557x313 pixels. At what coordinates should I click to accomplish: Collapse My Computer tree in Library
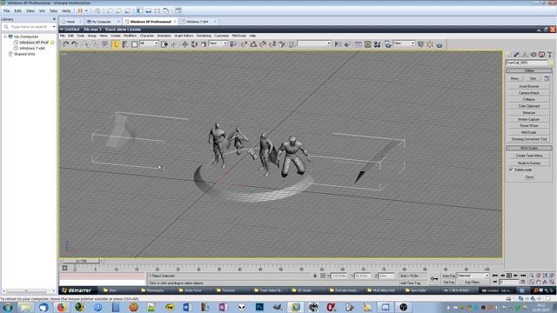coord(5,37)
